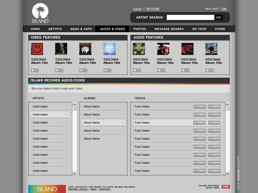Viewport: 258px width, 193px height.
Task: Open the smiley face album thumbnail
Action: (x=37, y=49)
